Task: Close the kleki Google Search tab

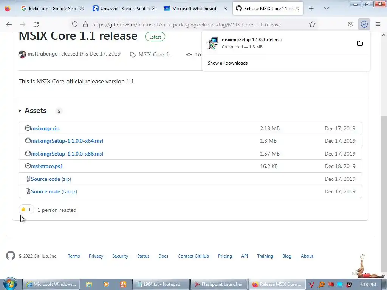Action: pyautogui.click(x=82, y=9)
